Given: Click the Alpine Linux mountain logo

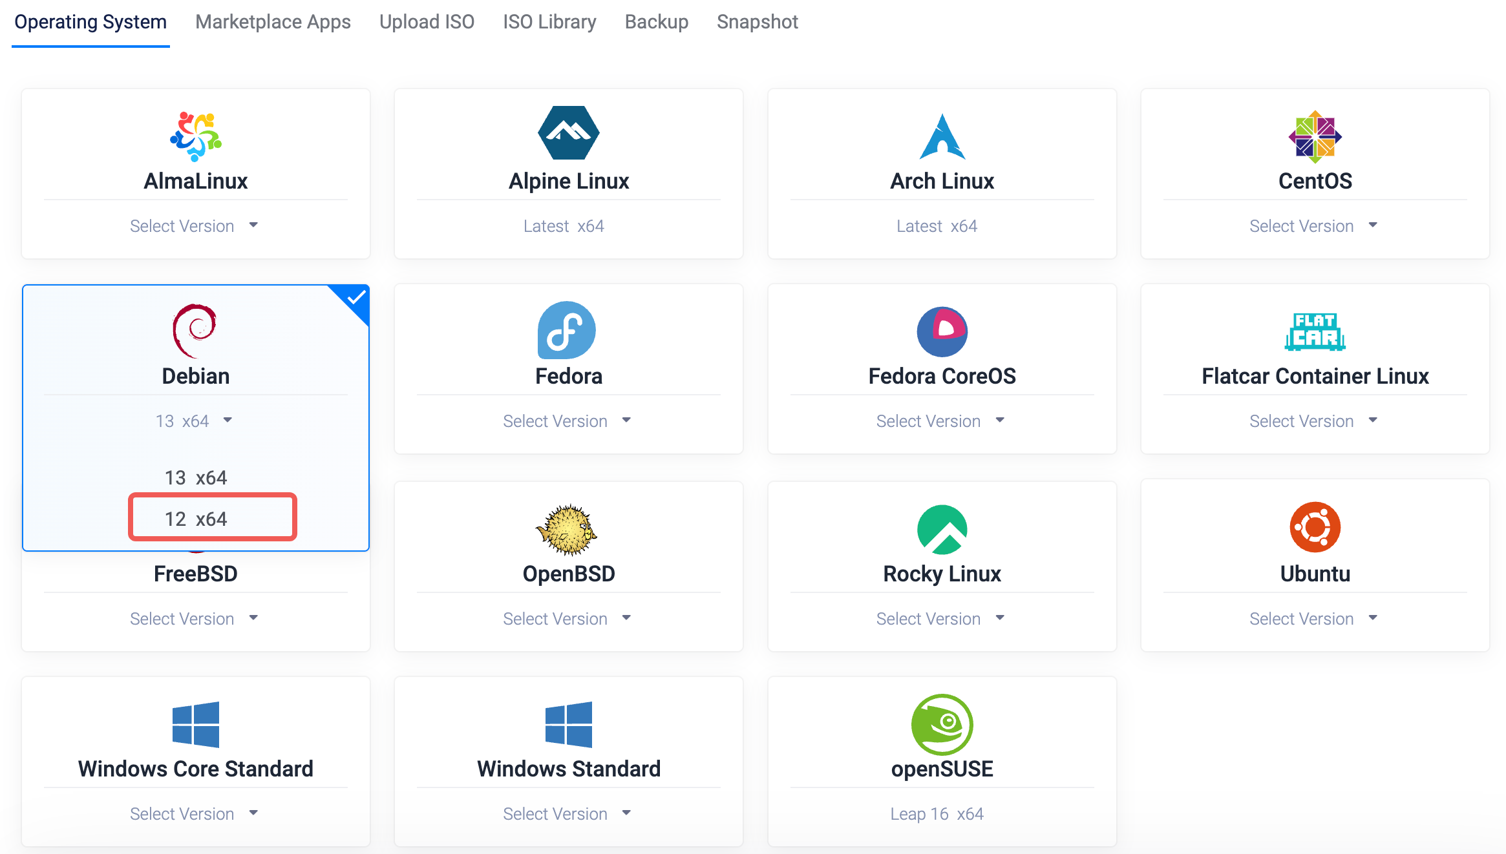Looking at the screenshot, I should (569, 133).
